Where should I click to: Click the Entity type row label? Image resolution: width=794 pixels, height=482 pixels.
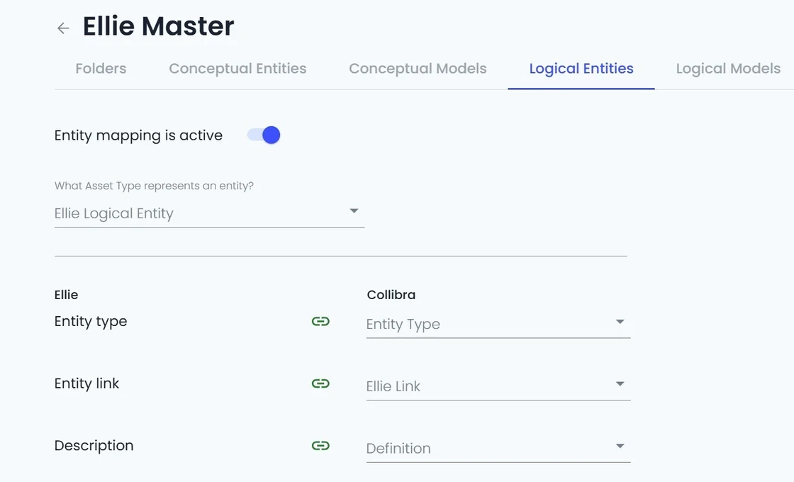coord(91,322)
